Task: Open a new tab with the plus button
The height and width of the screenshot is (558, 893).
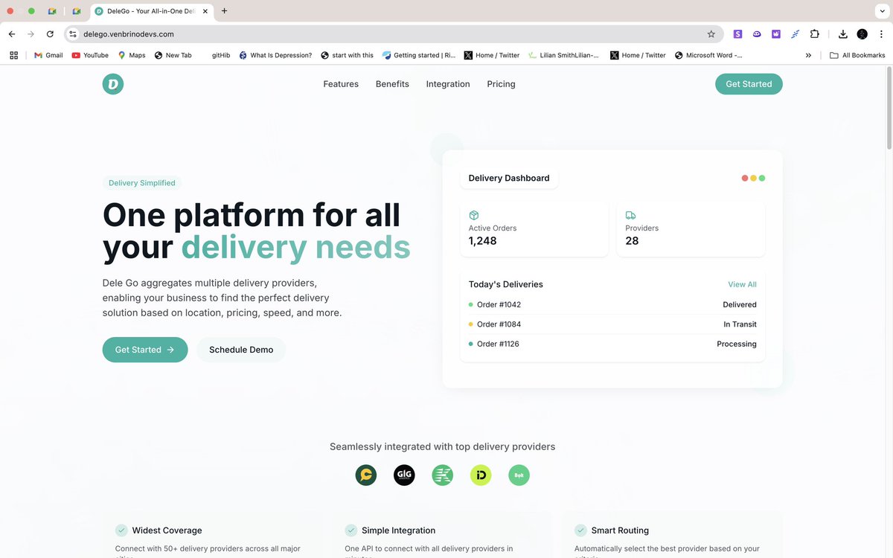Action: pos(224,11)
